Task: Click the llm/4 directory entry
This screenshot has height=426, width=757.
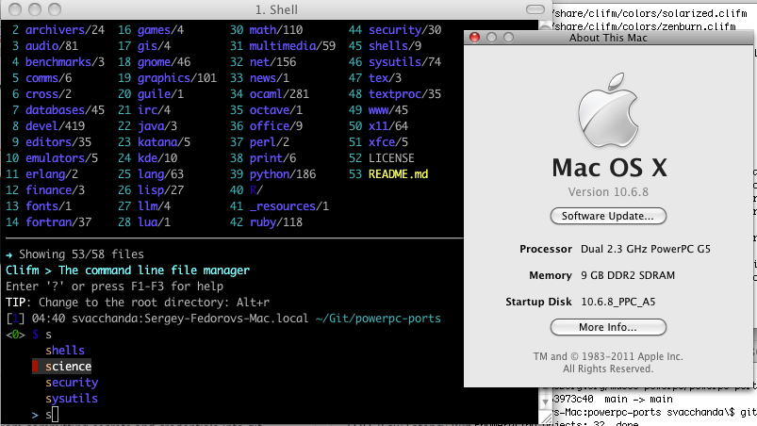Action: pyautogui.click(x=154, y=206)
